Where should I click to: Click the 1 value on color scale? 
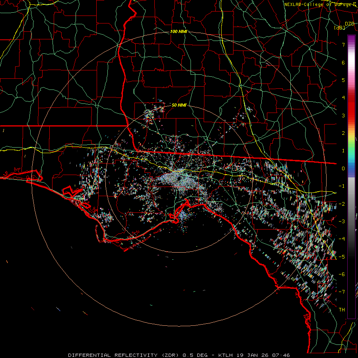pos(343,151)
